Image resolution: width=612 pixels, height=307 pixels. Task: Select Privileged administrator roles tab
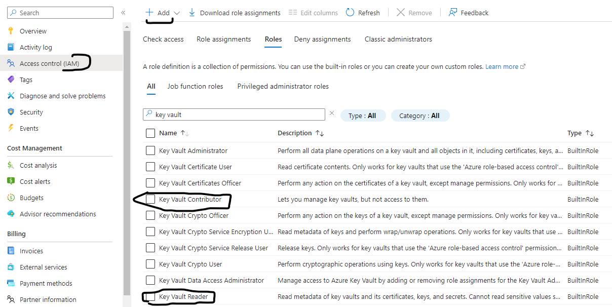click(283, 86)
